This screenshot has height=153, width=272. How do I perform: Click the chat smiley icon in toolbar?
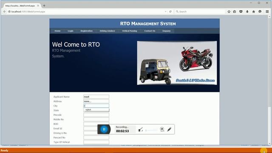(260, 11)
